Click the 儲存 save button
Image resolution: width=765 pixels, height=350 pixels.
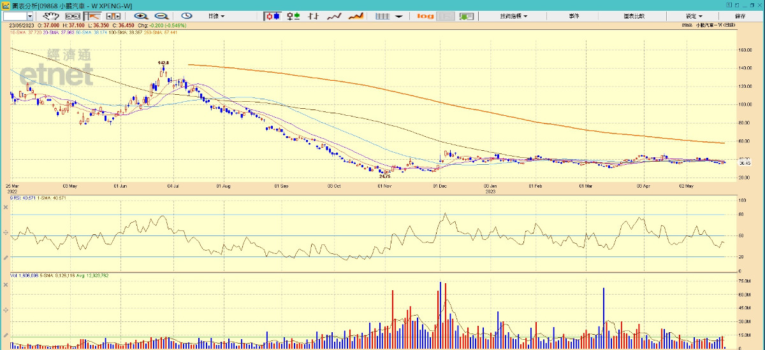pyautogui.click(x=740, y=16)
